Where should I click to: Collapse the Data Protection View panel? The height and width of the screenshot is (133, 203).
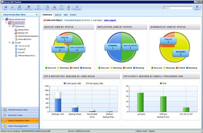tap(37, 15)
